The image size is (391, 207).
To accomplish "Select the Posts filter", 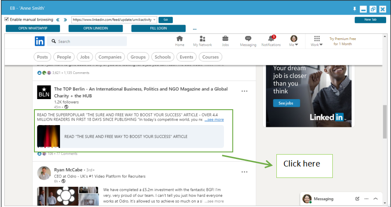I will [x=42, y=57].
